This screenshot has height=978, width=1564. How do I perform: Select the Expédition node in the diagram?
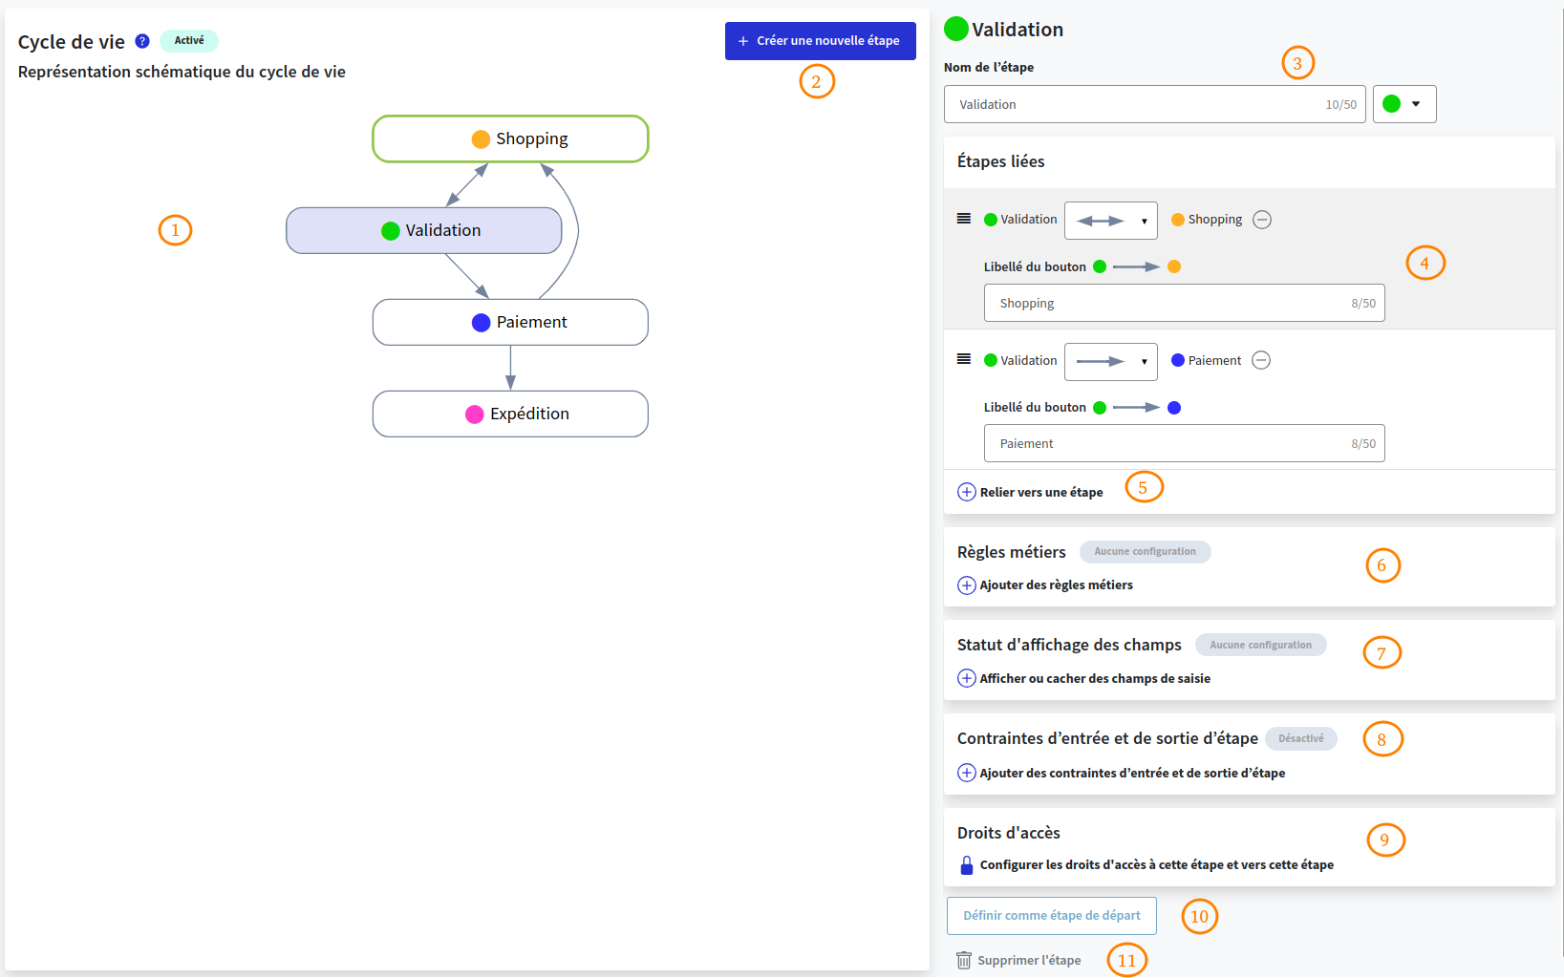point(510,414)
